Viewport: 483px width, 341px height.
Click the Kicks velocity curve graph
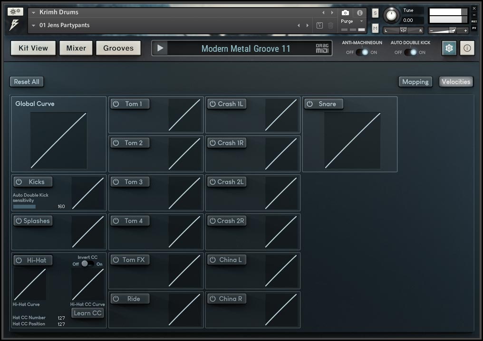click(x=88, y=193)
